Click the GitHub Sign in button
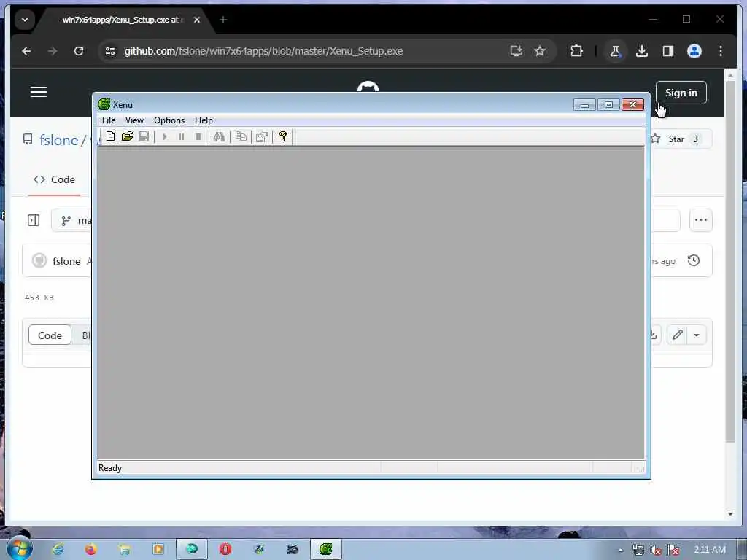 click(681, 93)
